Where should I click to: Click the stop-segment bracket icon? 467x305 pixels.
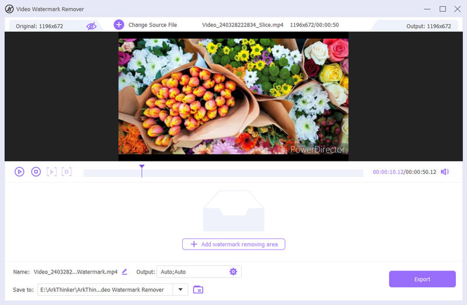click(x=67, y=171)
